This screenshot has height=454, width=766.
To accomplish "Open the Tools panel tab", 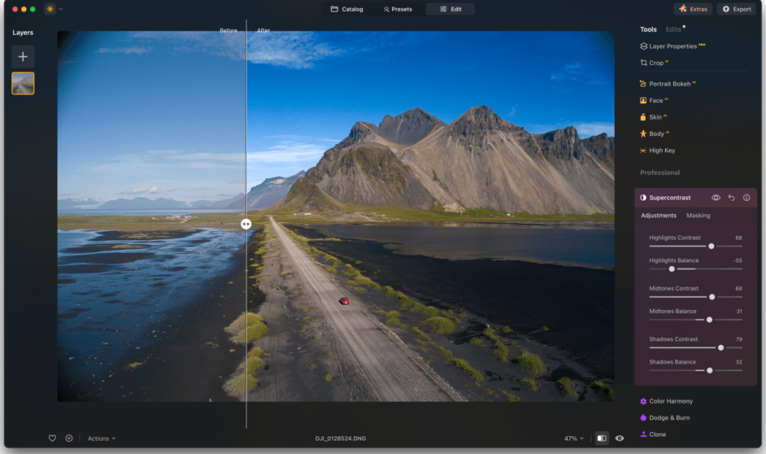I will pyautogui.click(x=649, y=29).
